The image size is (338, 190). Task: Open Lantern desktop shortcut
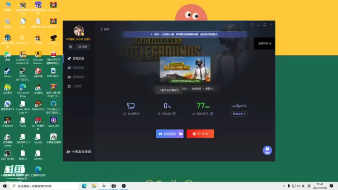coord(38,155)
